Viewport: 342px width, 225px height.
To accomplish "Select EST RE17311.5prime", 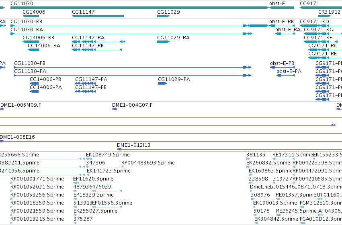I will pyautogui.click(x=284, y=159).
